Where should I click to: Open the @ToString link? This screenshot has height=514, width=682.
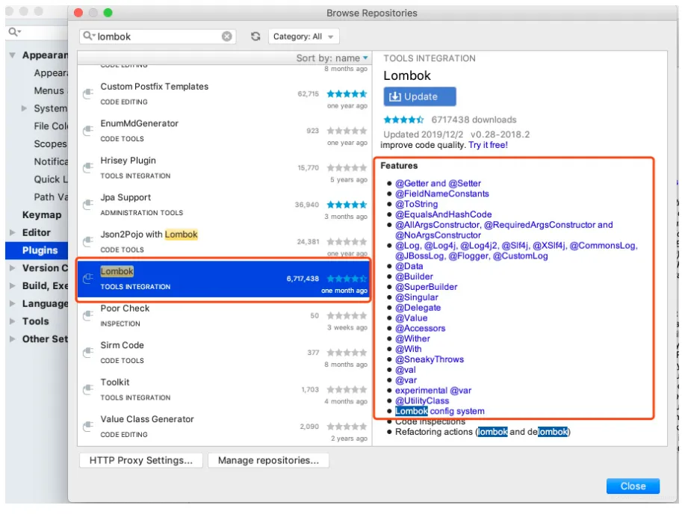[416, 204]
